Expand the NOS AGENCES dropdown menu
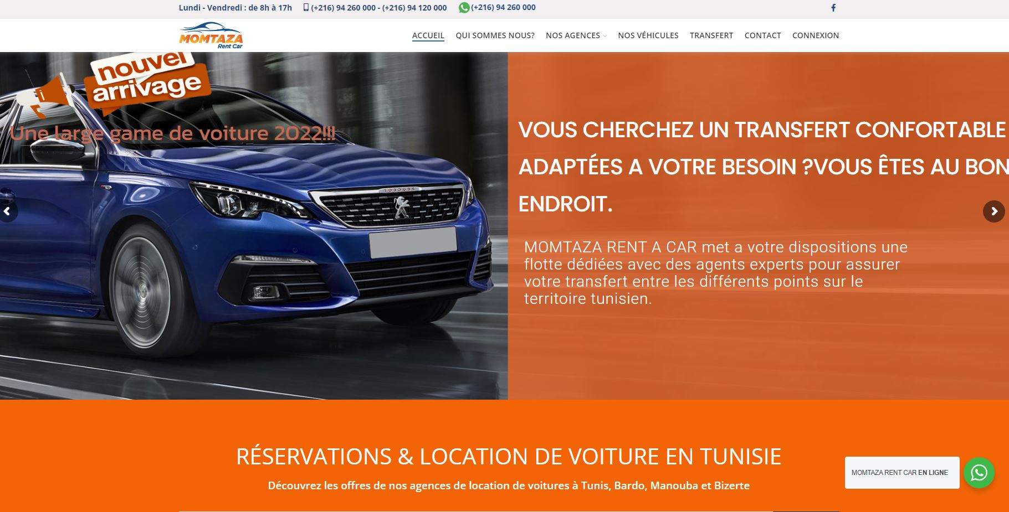Image resolution: width=1009 pixels, height=512 pixels. 573,35
